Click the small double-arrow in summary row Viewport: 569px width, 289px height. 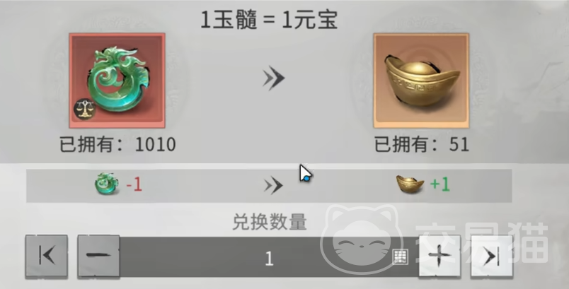pyautogui.click(x=273, y=185)
